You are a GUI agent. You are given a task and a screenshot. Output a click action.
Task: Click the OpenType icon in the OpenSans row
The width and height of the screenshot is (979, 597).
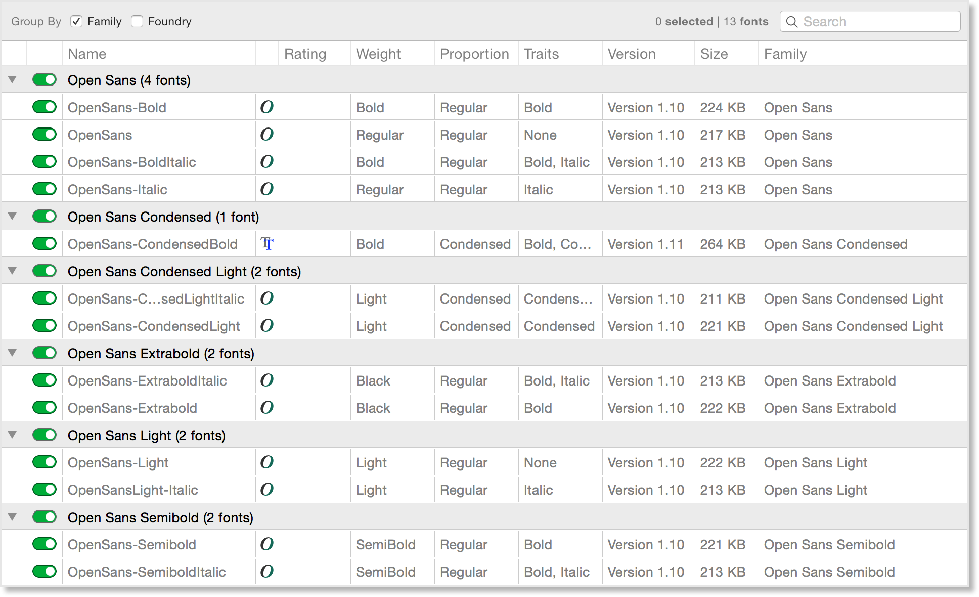[267, 134]
